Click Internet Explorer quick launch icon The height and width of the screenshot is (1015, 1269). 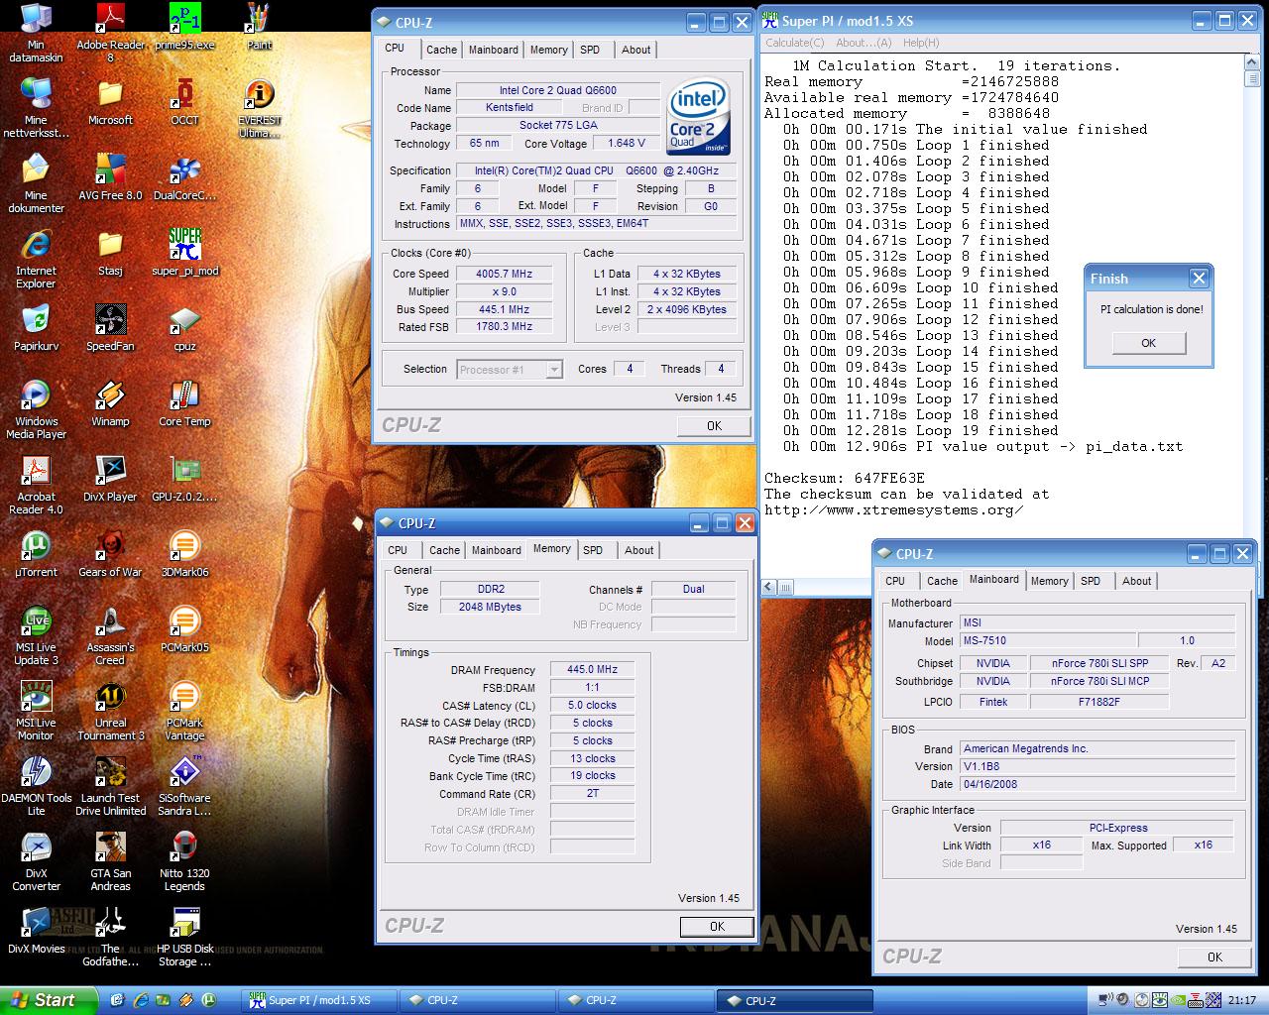click(x=141, y=1000)
